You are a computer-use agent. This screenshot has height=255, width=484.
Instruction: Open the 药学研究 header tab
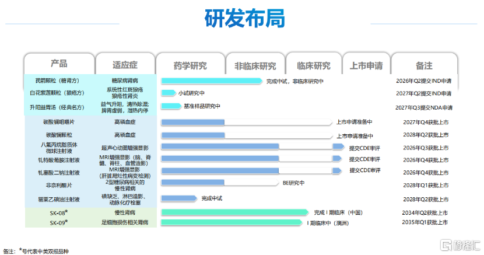tap(190, 65)
